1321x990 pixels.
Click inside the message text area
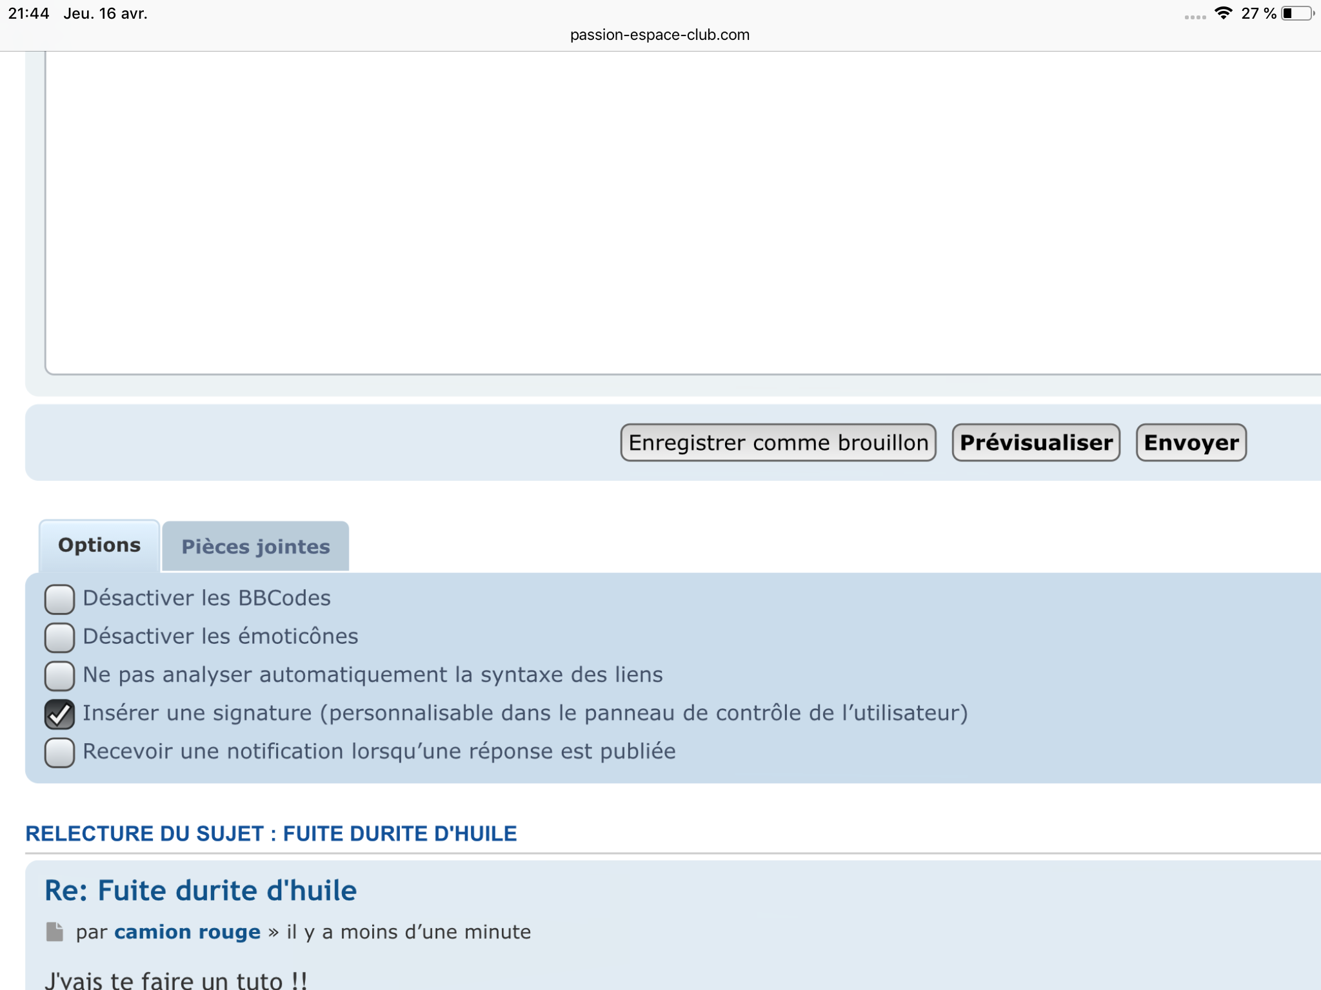point(645,213)
